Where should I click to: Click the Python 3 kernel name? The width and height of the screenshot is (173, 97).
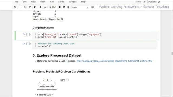click(x=152, y=2)
